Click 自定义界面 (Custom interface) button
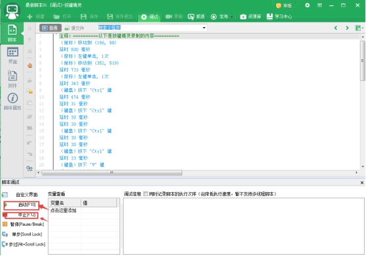Image resolution: width=366 pixels, height=256 pixels. tap(20, 195)
